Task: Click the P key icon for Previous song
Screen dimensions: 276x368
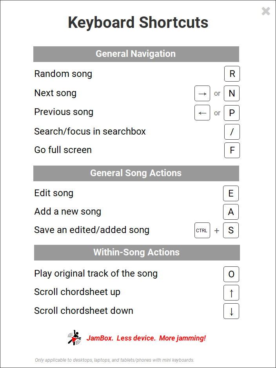Action: (x=232, y=113)
